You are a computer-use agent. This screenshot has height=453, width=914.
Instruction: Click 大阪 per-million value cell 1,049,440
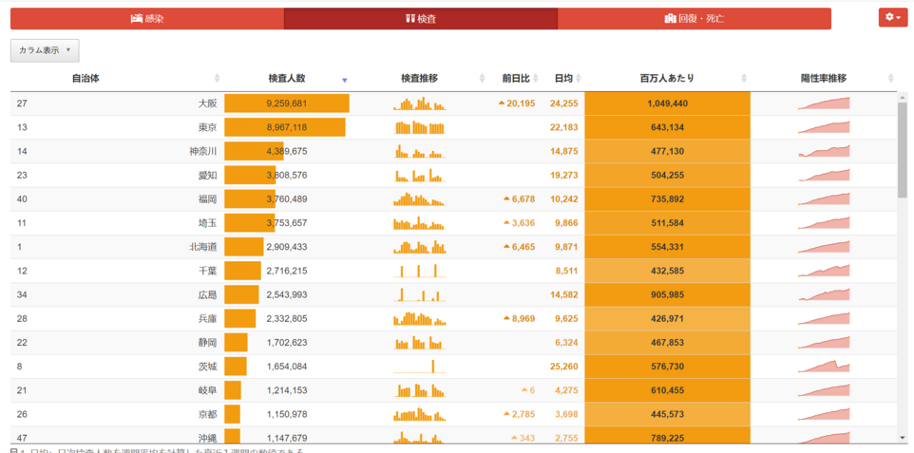click(667, 104)
